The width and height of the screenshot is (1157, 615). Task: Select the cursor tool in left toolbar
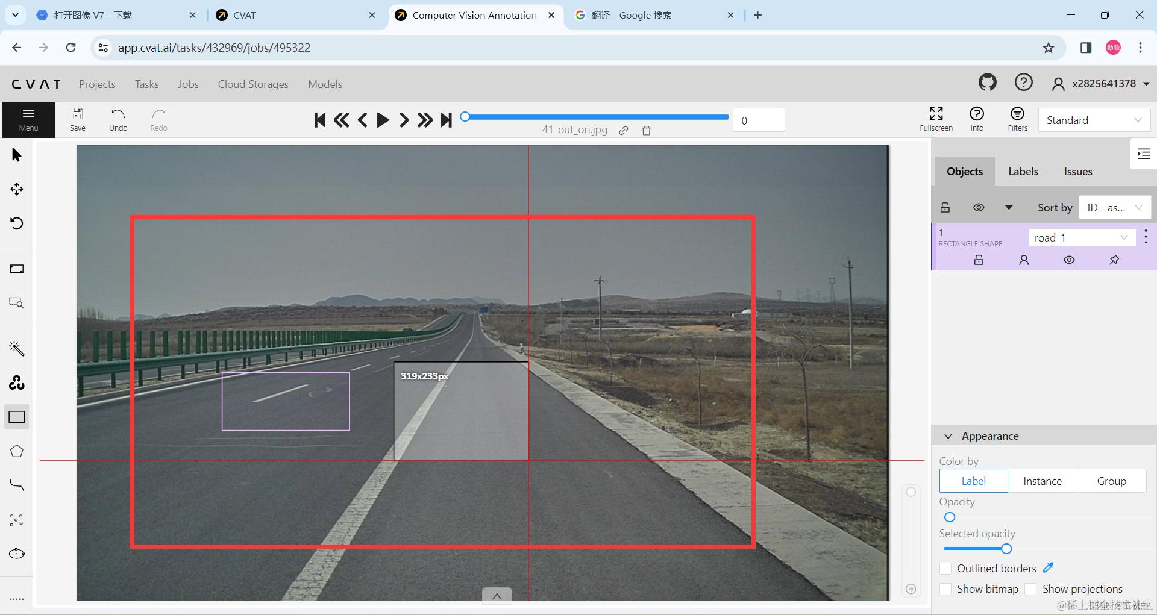[x=17, y=155]
